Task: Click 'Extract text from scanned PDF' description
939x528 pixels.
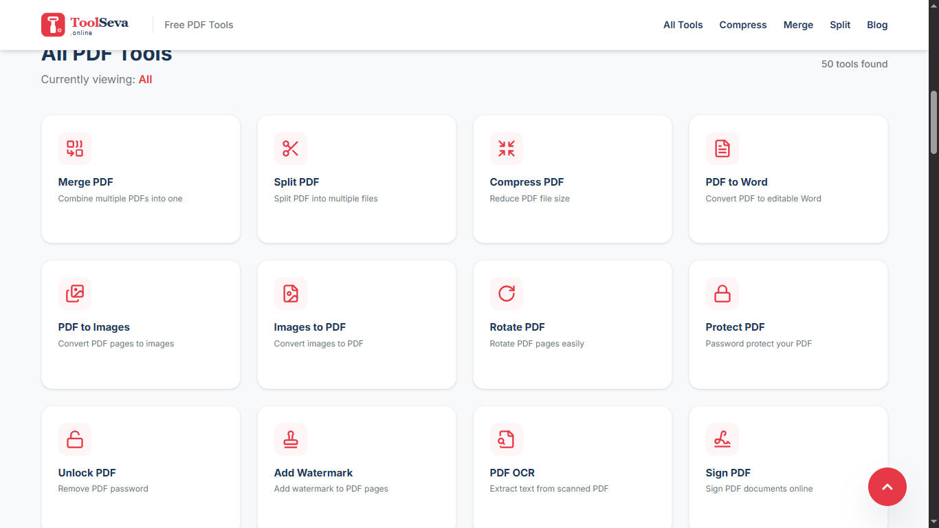Action: pos(549,489)
